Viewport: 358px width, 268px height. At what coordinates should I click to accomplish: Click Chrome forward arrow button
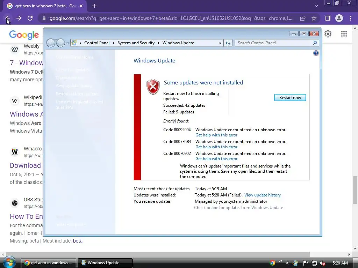[x=19, y=18]
